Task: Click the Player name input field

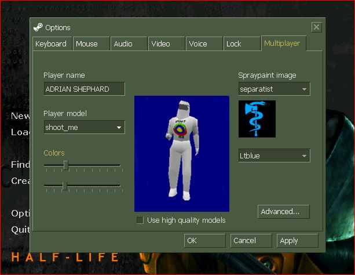Action: pyautogui.click(x=84, y=89)
